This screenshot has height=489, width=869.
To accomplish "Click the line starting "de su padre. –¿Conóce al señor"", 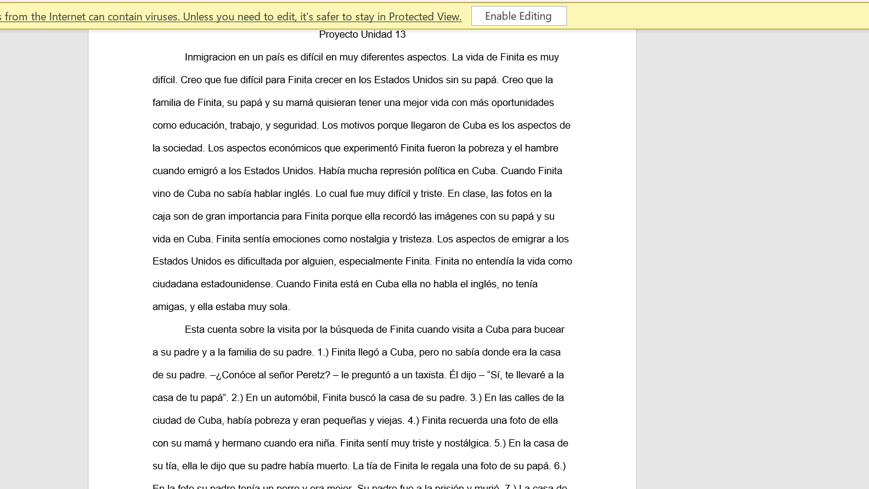I will pos(358,375).
